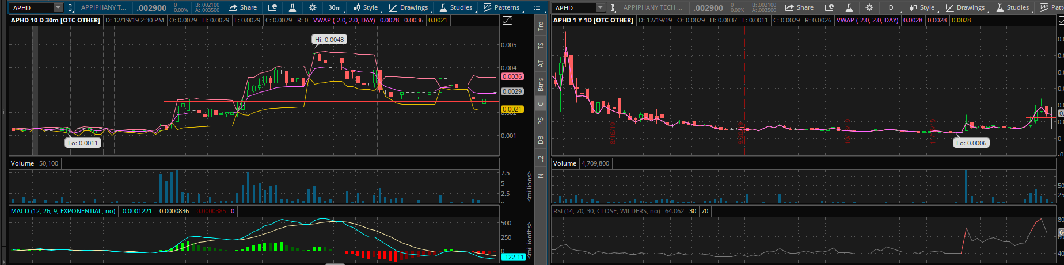Click the symbol description icon in left chart toolbar
Viewport: 1064px width, 265px height.
272,7
